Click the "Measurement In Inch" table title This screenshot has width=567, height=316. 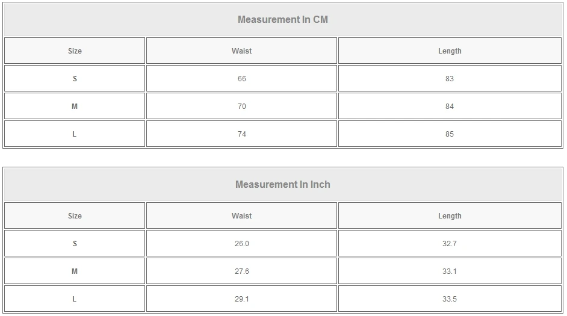click(283, 184)
